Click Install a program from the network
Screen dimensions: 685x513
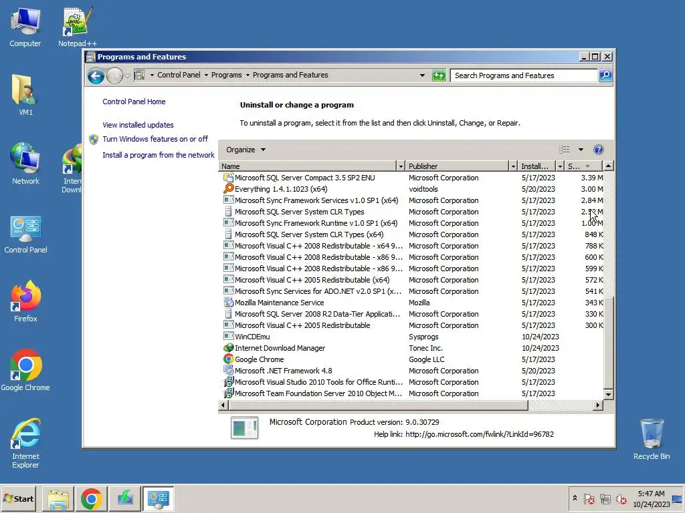pyautogui.click(x=159, y=155)
